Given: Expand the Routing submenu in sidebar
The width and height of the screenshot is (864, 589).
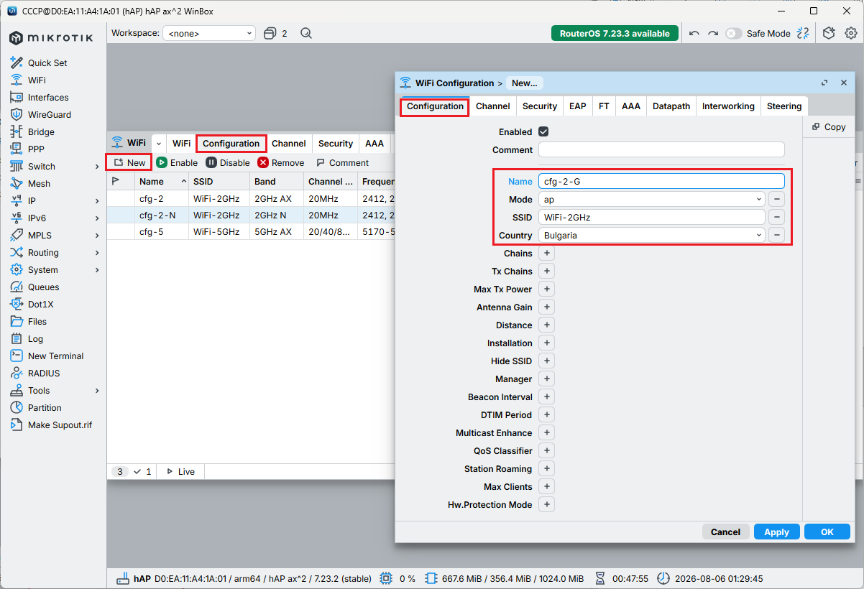Looking at the screenshot, I should click(97, 252).
